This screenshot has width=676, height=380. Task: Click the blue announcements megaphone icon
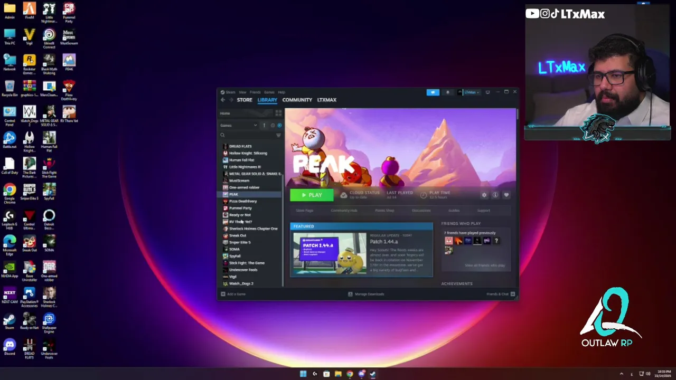[x=433, y=92]
